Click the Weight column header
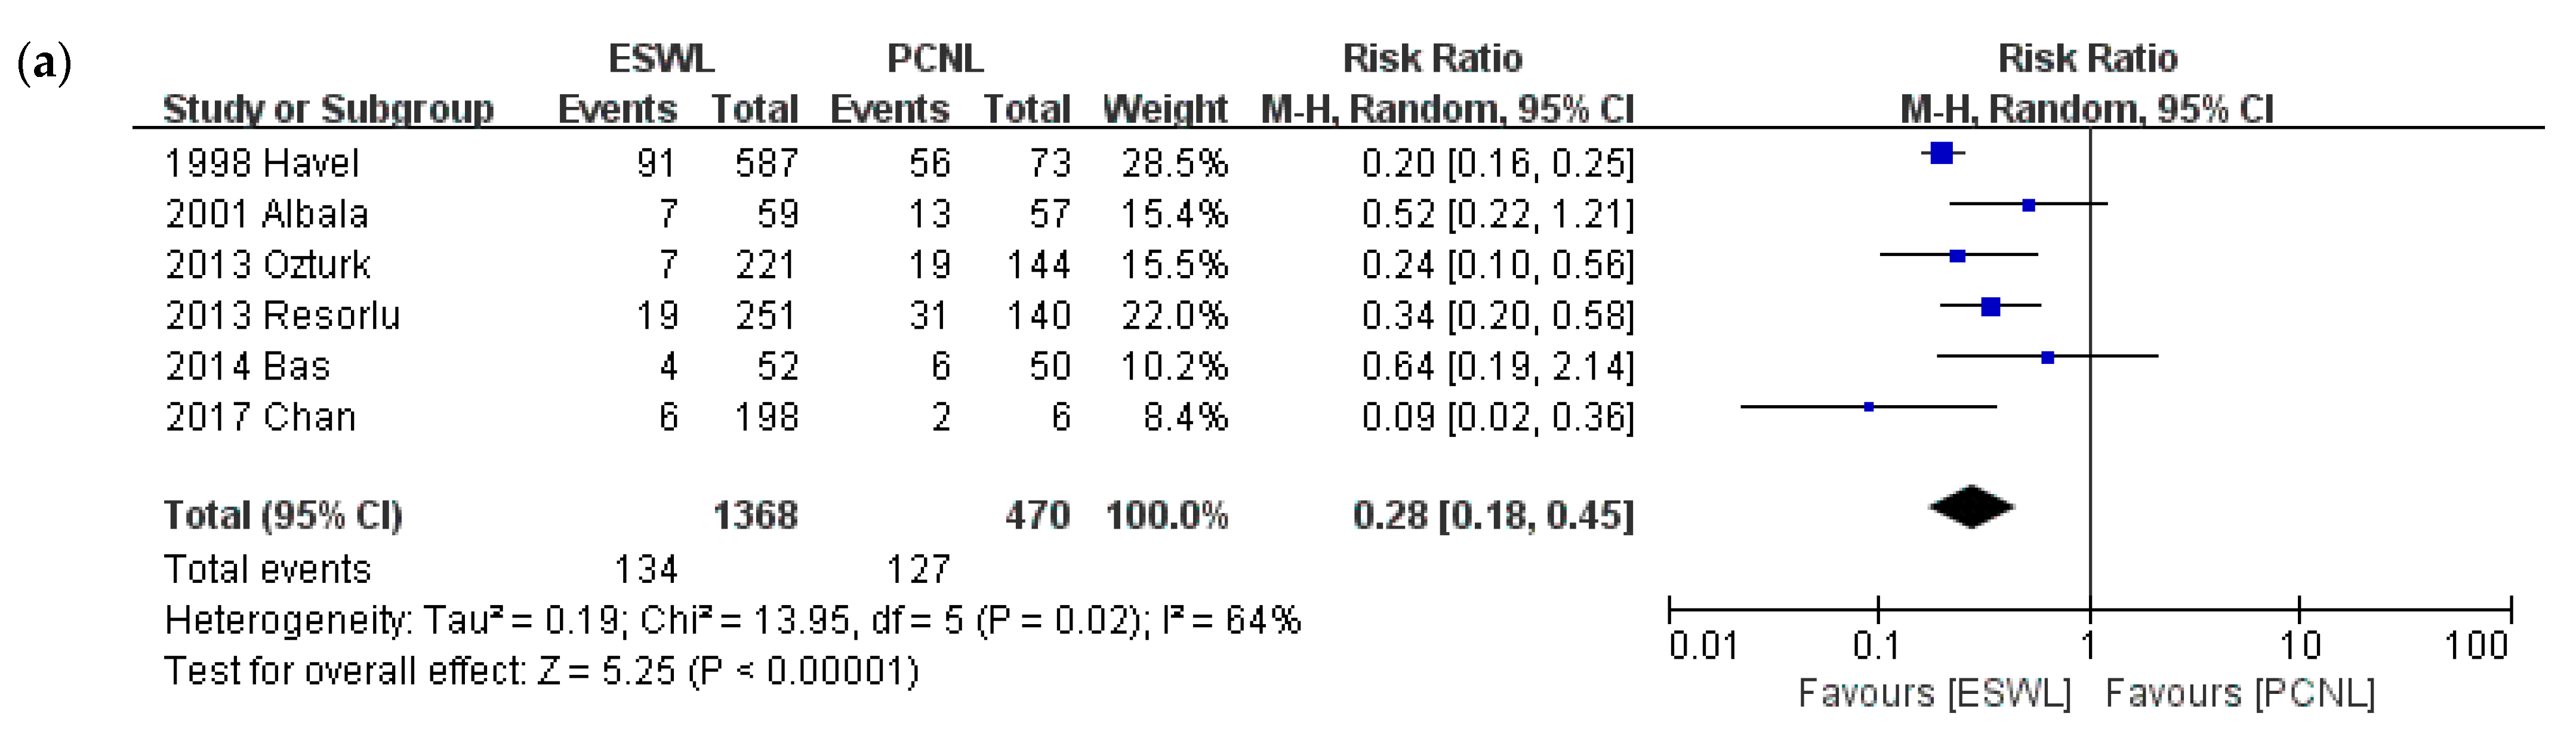Viewport: 2576px width, 750px height. tap(1165, 109)
